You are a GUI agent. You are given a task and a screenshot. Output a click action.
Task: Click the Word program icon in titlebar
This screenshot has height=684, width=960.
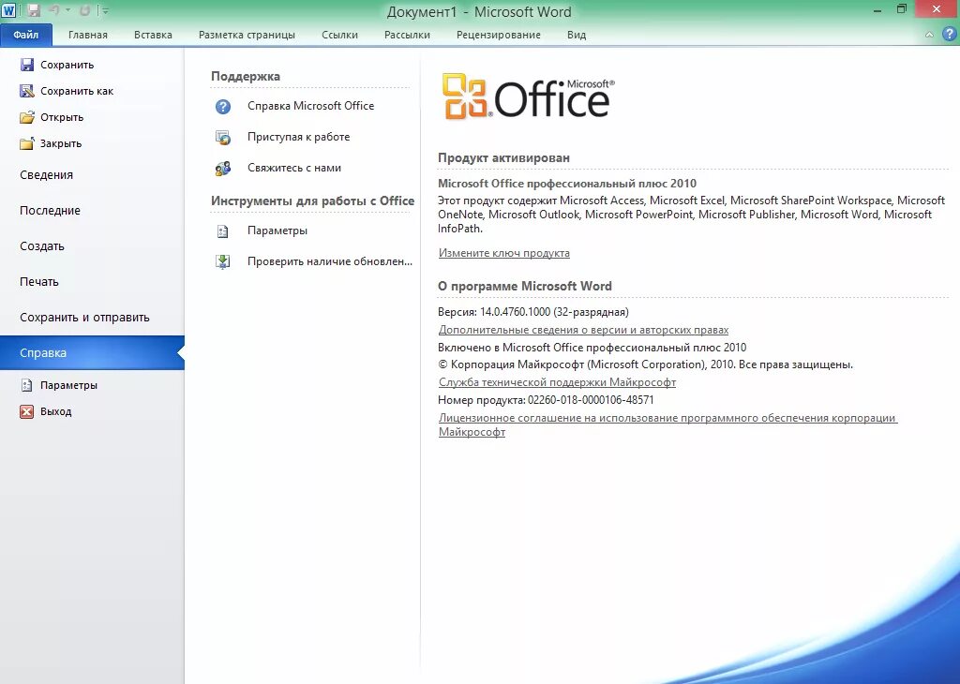tap(8, 9)
